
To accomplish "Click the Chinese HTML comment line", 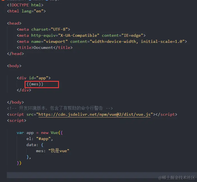I will click(x=60, y=108).
